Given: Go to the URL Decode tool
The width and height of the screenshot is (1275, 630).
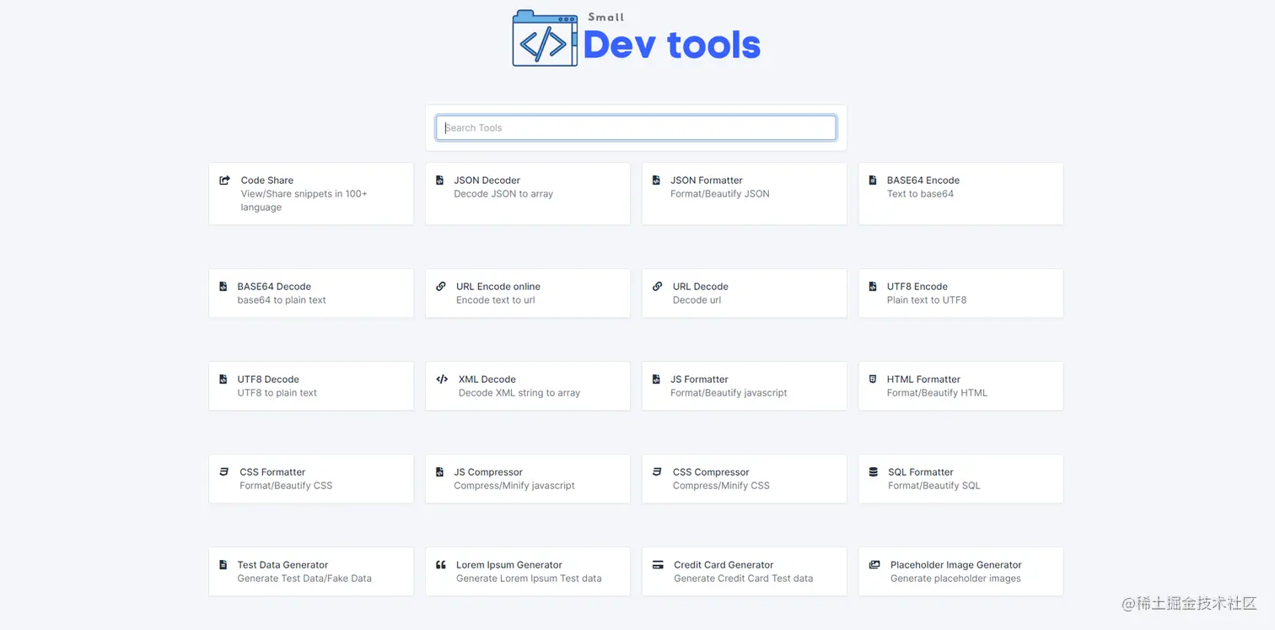Looking at the screenshot, I should pos(744,293).
